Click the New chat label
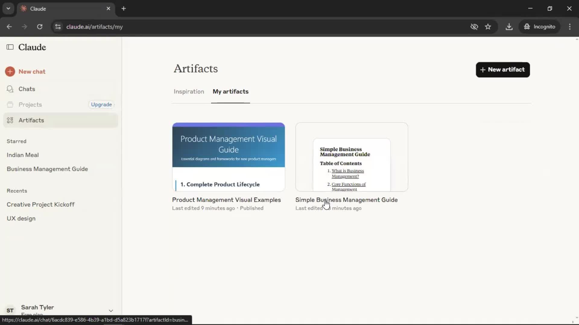The height and width of the screenshot is (325, 579). pos(32,72)
